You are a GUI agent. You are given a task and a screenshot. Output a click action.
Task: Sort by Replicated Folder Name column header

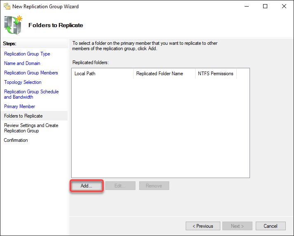pos(164,74)
